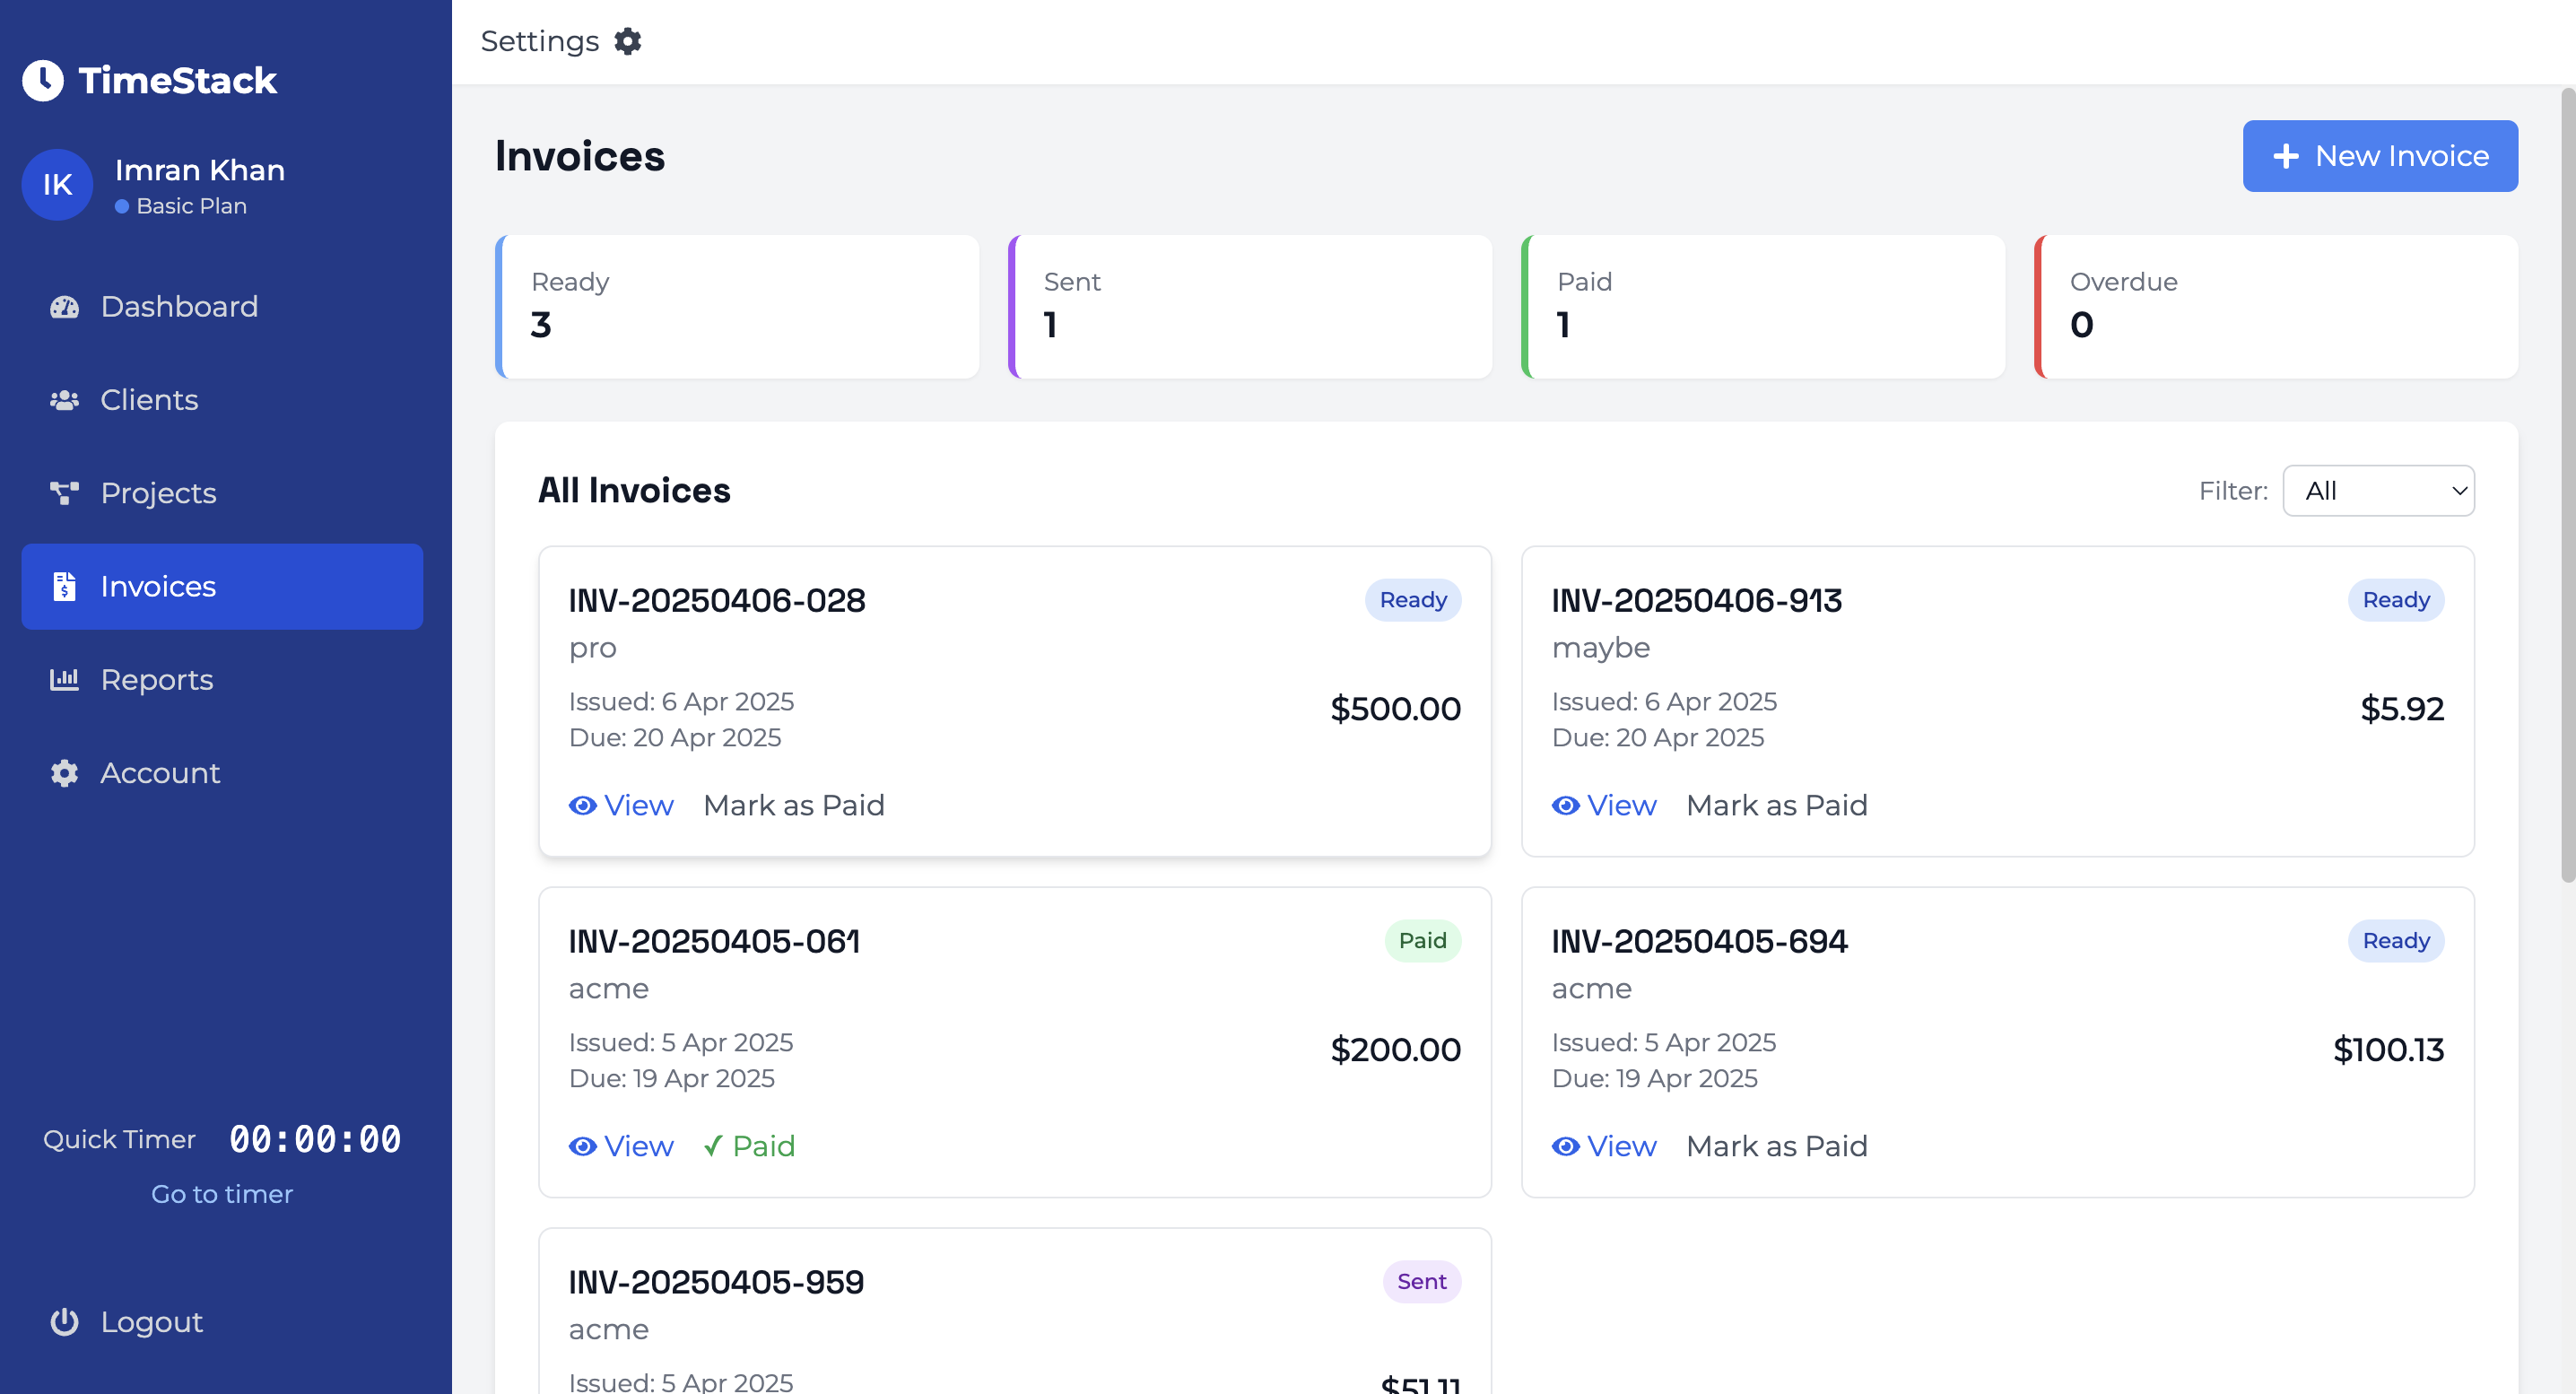Click the plus icon on New Invoice
Viewport: 2576px width, 1394px height.
2285,156
